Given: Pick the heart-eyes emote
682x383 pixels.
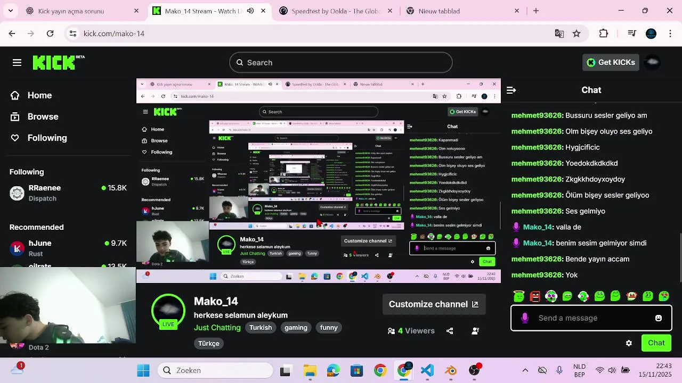Looking at the screenshot, I should point(664,296).
